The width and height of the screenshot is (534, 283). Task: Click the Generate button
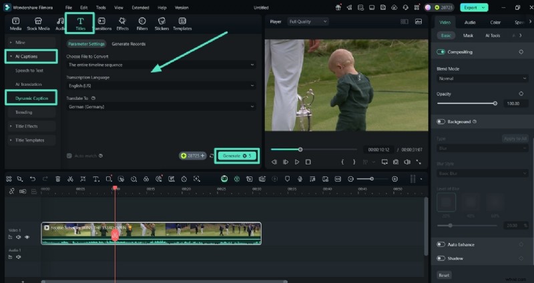pyautogui.click(x=236, y=155)
